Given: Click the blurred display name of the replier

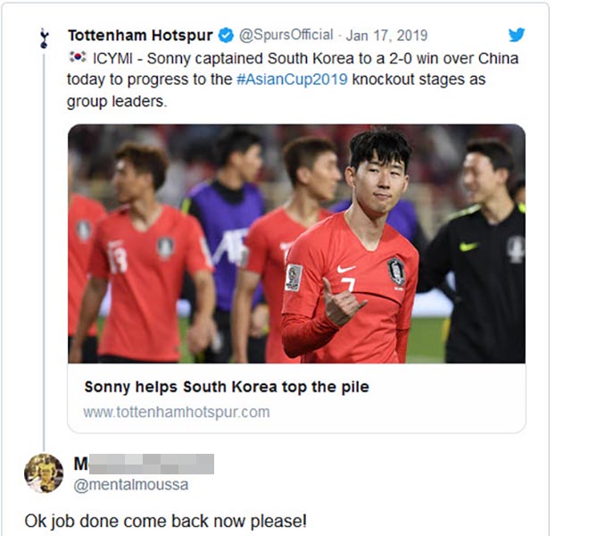Looking at the screenshot, I should [x=145, y=464].
